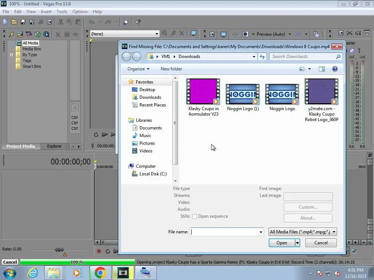Click the refresh button beside dialog address bar

(262, 57)
